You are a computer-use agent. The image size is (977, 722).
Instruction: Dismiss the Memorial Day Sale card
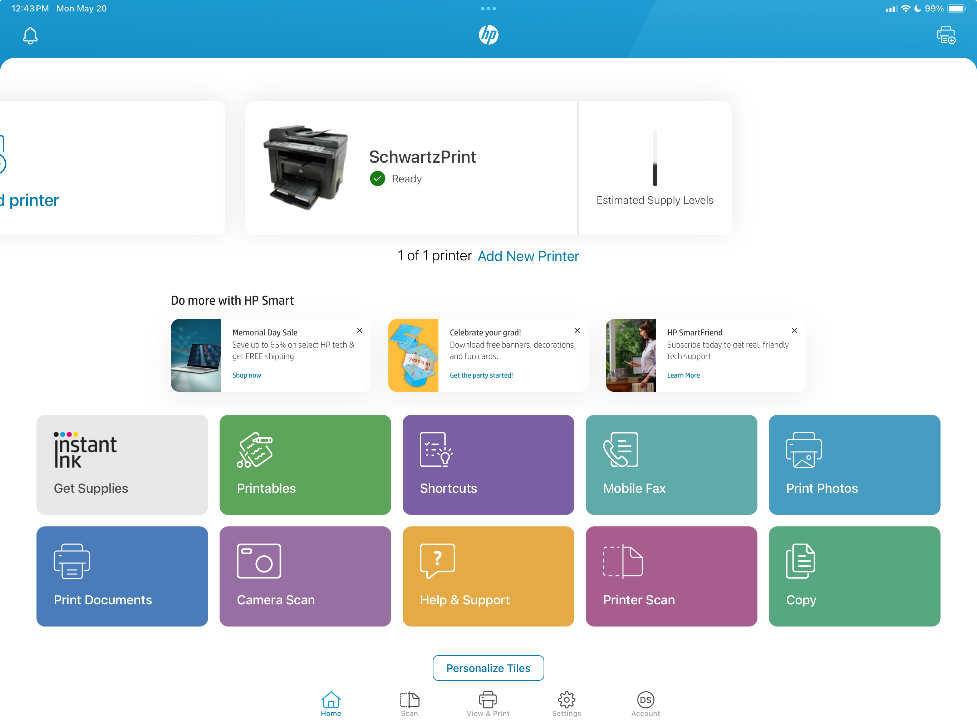pos(360,330)
